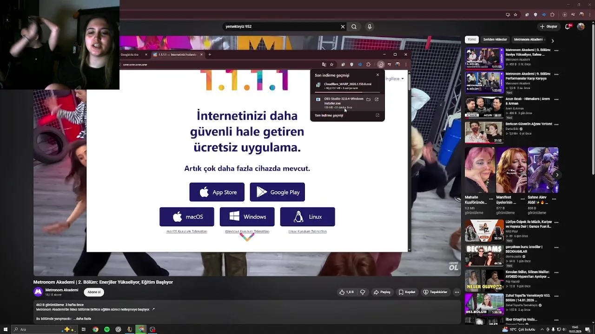Open the outer browser's extensions puzzle icon
The width and height of the screenshot is (595, 334).
pyautogui.click(x=552, y=14)
